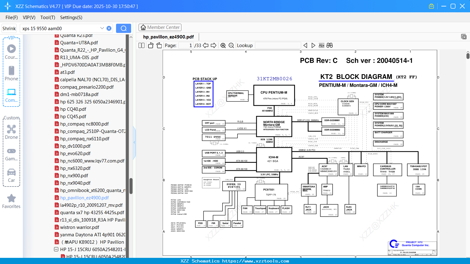Open Computer category in sidebar
The width and height of the screenshot is (470, 264).
(11, 95)
